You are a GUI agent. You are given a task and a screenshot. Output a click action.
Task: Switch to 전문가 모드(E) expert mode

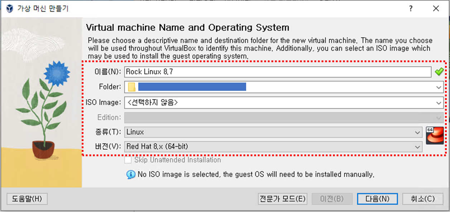(x=283, y=199)
